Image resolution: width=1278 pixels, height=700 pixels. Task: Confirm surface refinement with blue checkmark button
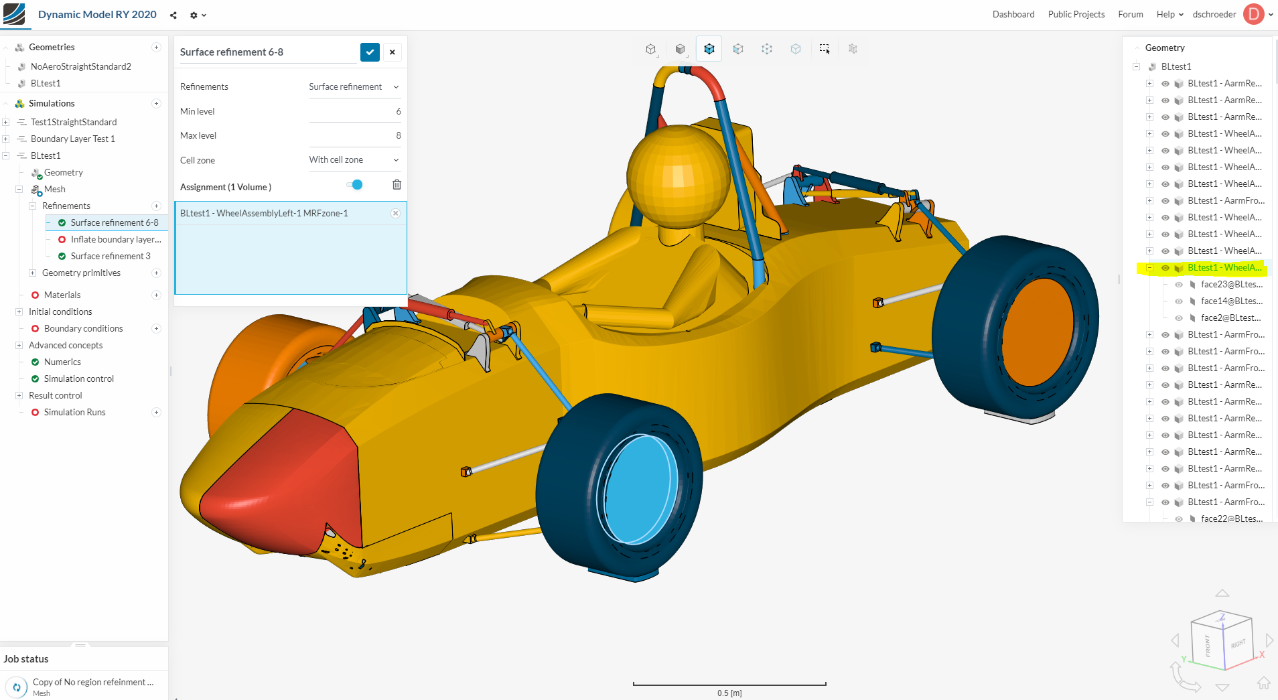pos(370,52)
